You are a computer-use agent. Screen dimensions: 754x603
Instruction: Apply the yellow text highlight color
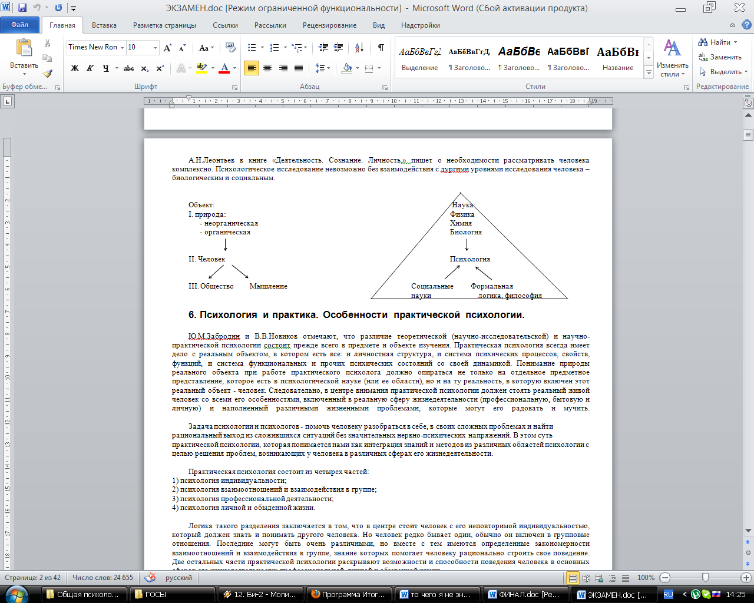201,68
